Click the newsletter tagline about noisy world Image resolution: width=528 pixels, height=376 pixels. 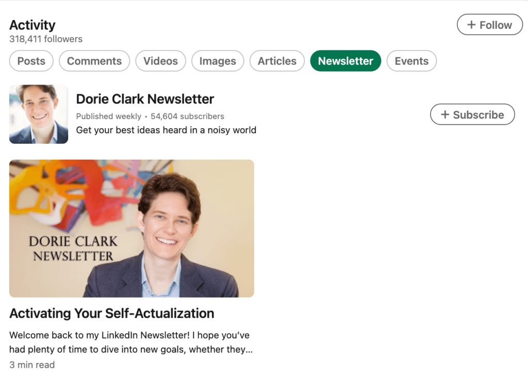pyautogui.click(x=166, y=130)
